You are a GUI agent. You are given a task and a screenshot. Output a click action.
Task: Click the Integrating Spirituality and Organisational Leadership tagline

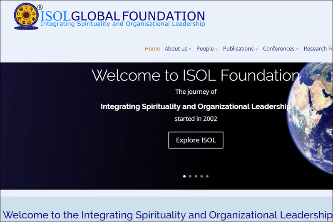123,24
